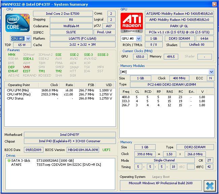Click the FSB column header
The height and width of the screenshot is (194, 219).
coord(86,85)
